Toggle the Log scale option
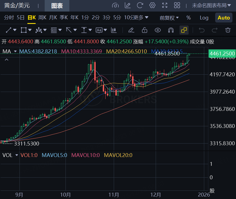This screenshot has width=236, height=199. pyautogui.click(x=204, y=18)
